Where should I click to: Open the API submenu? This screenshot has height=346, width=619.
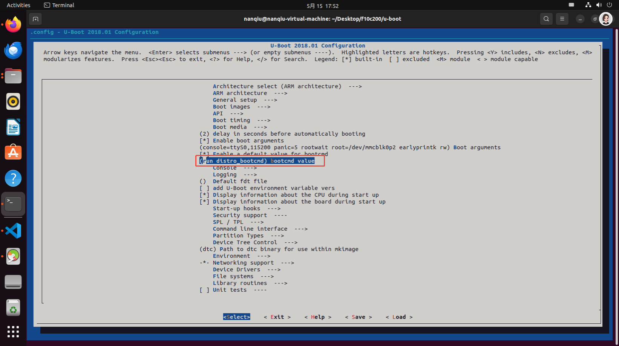coord(228,113)
